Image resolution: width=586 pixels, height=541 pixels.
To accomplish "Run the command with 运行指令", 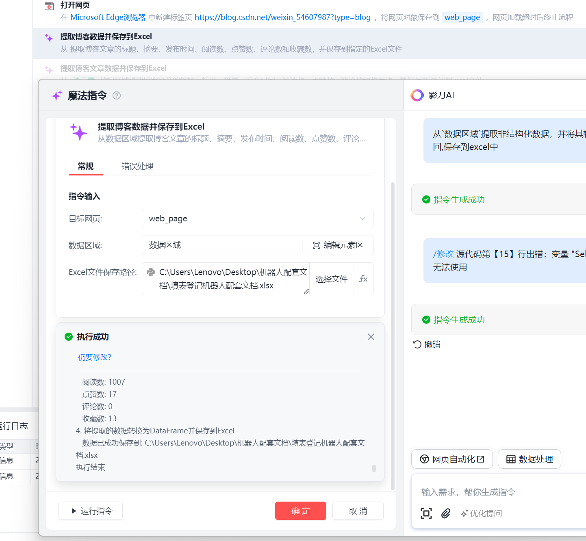I will [x=91, y=511].
